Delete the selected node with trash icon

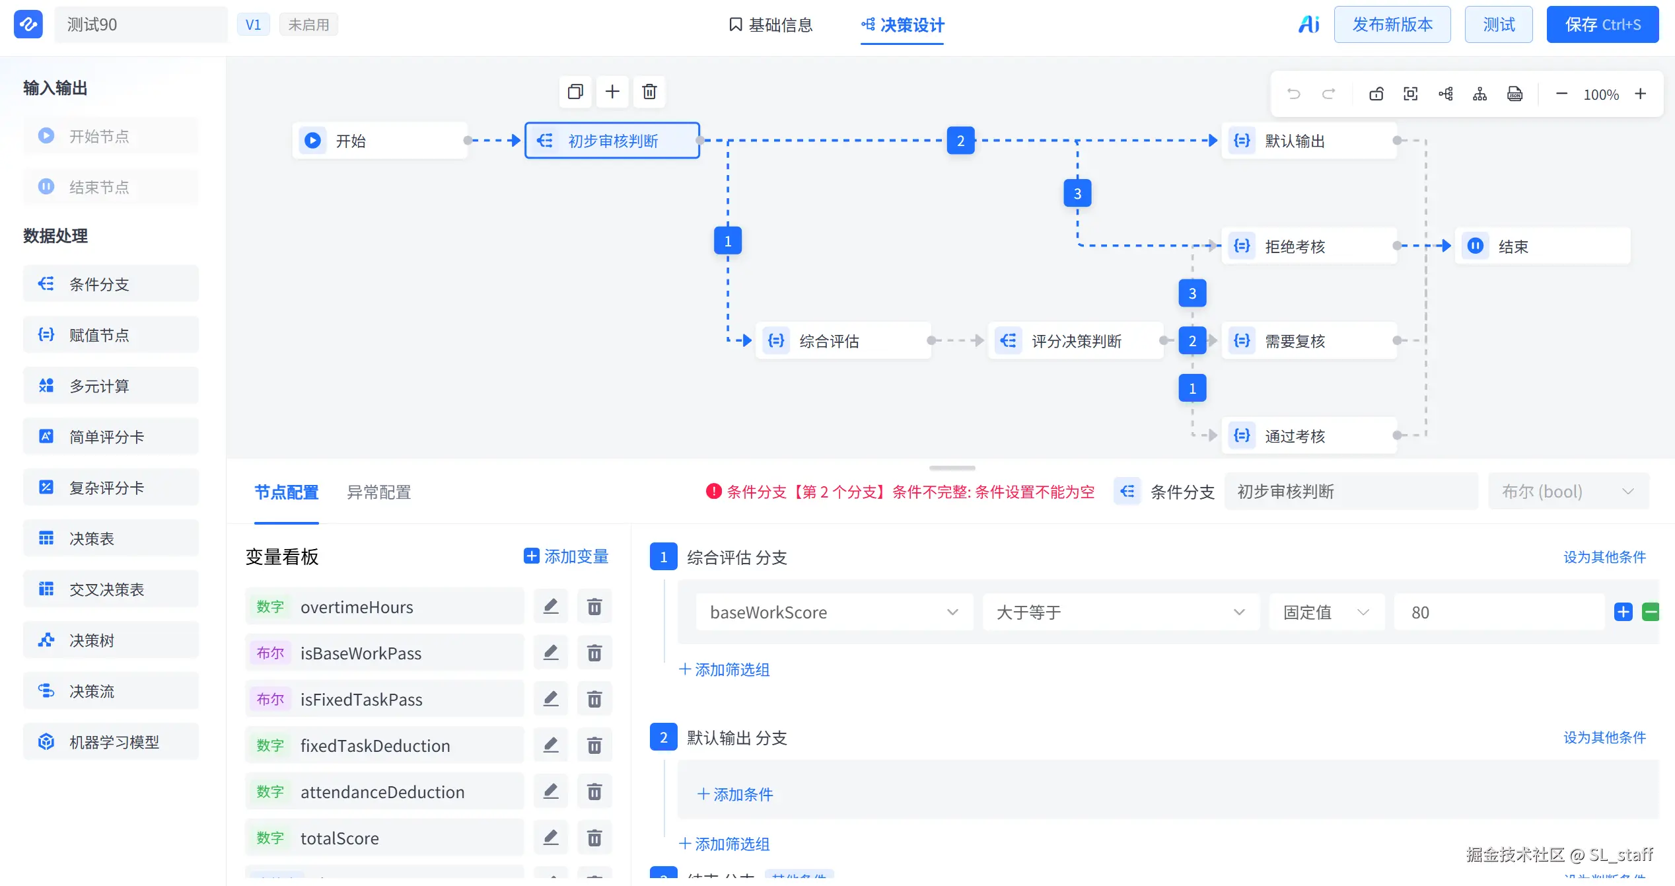tap(649, 91)
